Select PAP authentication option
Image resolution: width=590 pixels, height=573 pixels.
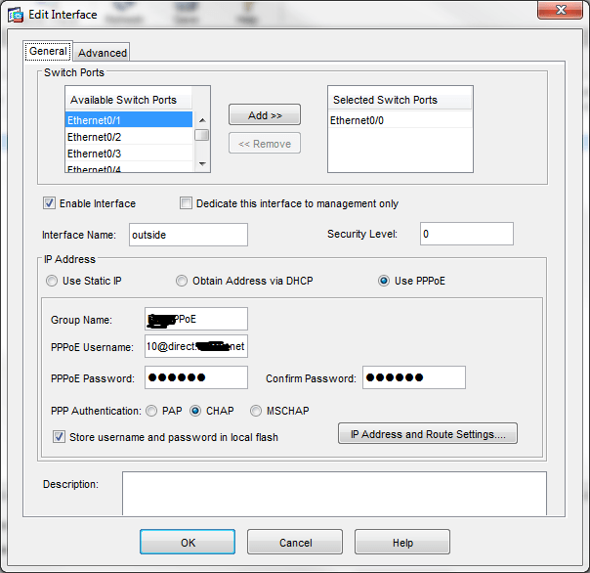tap(151, 412)
